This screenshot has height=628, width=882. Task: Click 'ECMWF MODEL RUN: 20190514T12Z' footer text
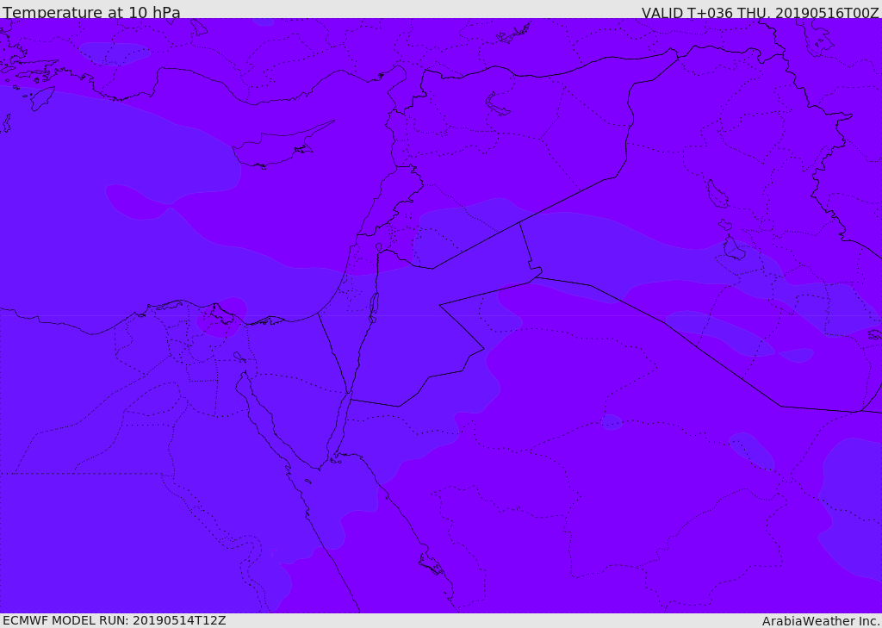tap(115, 621)
